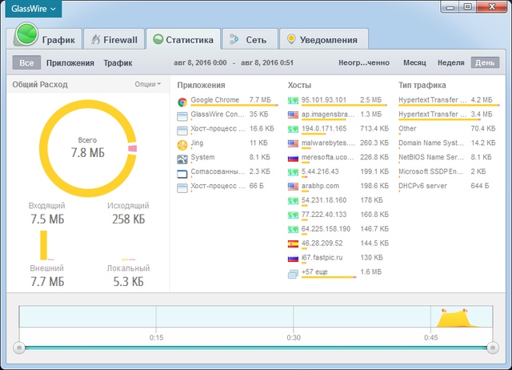This screenshot has width=512, height=370.
Task: Click the Google Chrome icon in applications list
Action: pos(183,102)
